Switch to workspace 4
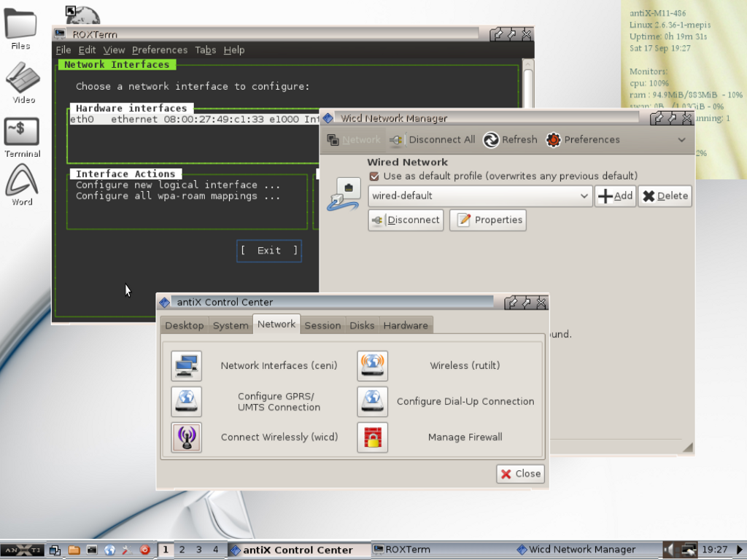 point(216,550)
